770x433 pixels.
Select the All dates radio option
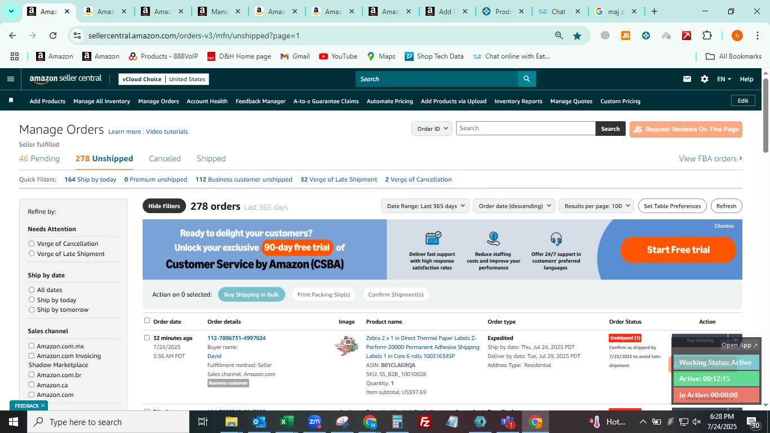32,290
